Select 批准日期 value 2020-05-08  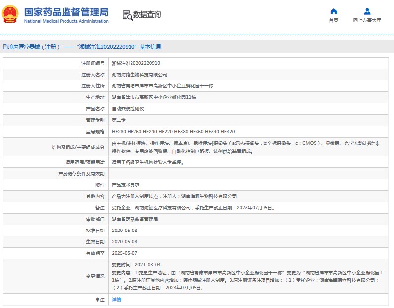(x=125, y=231)
